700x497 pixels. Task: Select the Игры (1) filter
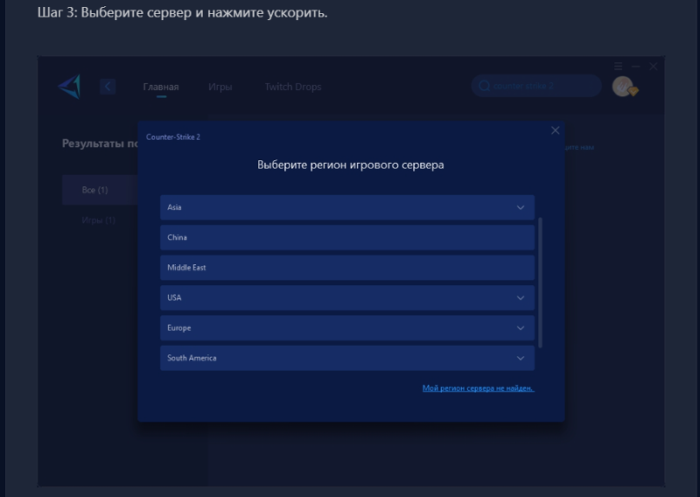(99, 220)
